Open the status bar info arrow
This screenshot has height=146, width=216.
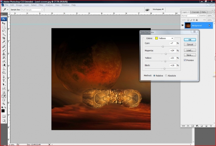(49, 144)
